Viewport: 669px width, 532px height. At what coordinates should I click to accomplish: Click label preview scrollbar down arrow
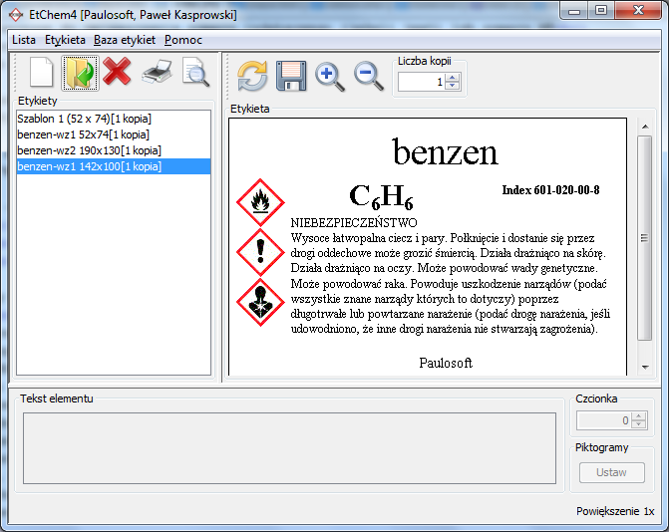coord(645,367)
